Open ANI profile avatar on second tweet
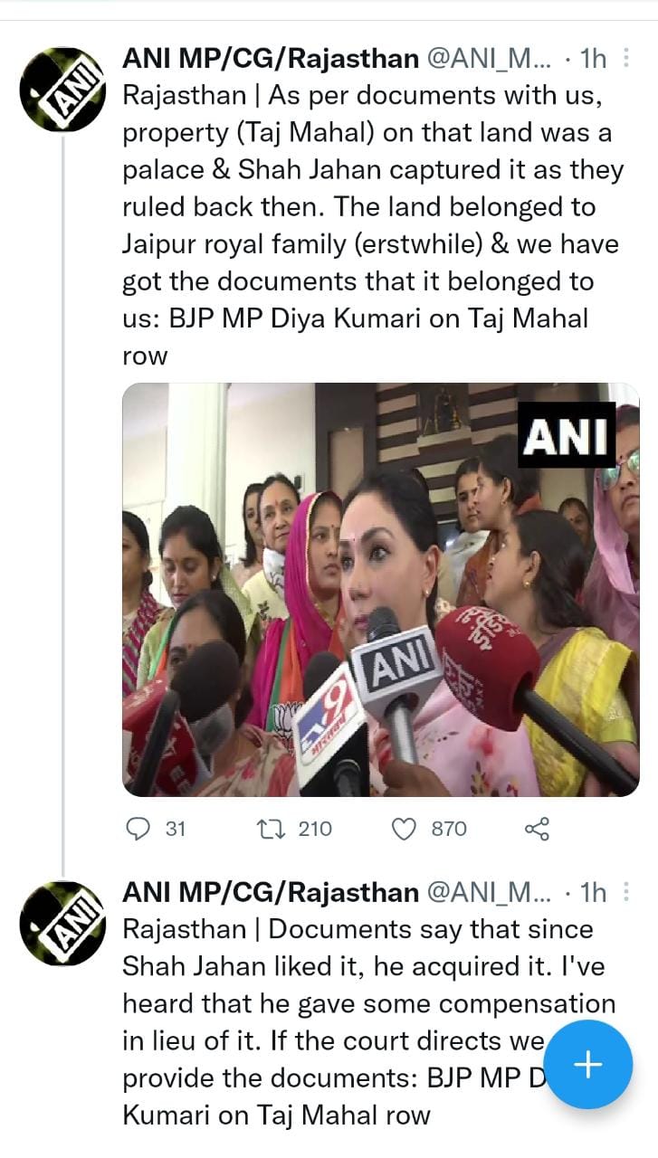The height and width of the screenshot is (1158, 658). [x=62, y=922]
